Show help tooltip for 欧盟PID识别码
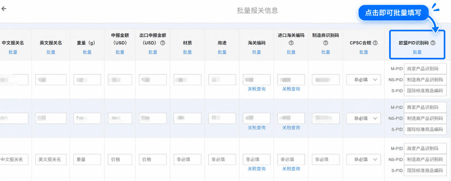Image resolution: width=451 pixels, height=181 pixels. pyautogui.click(x=433, y=43)
